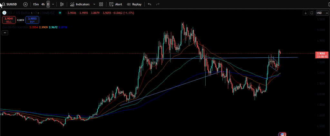This screenshot has height=136, width=330.
Task: Toggle the auto-fit chart icon beside USD
Action: 312,13
